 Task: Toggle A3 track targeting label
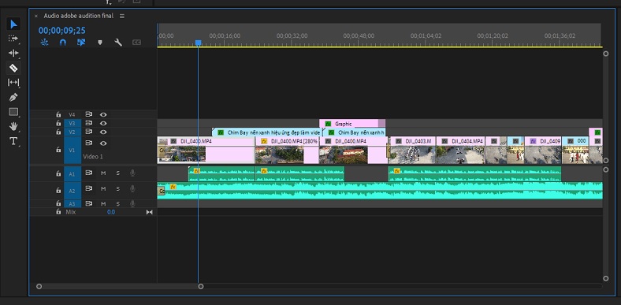(72, 203)
